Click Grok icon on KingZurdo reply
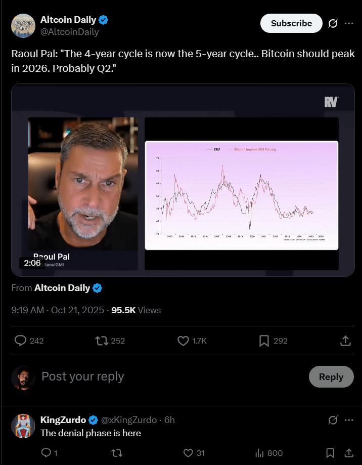Image resolution: width=362 pixels, height=465 pixels. pos(333,420)
